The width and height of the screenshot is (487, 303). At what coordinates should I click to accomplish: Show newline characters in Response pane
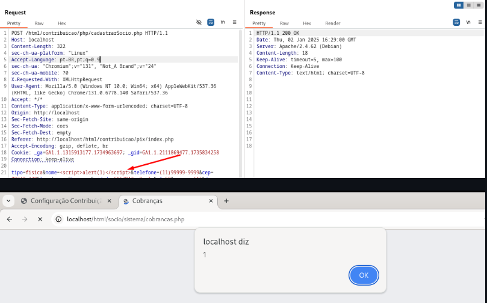pos(468,22)
